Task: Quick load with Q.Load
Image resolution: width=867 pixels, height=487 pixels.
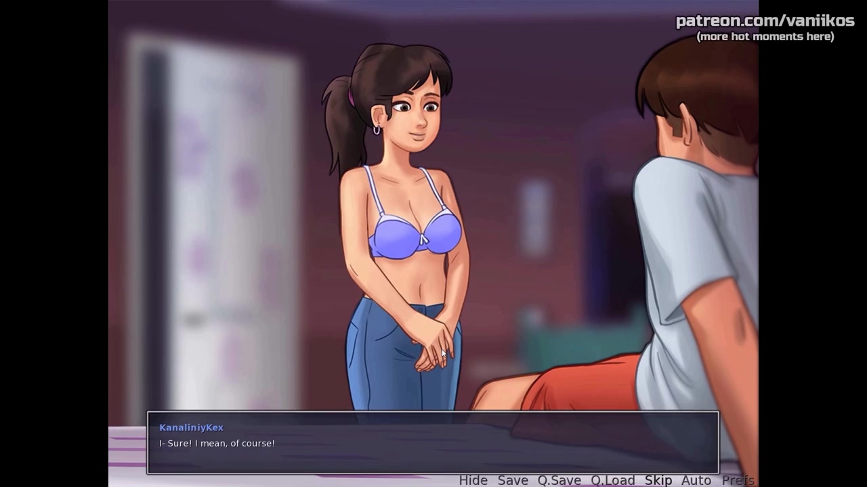Action: tap(612, 480)
